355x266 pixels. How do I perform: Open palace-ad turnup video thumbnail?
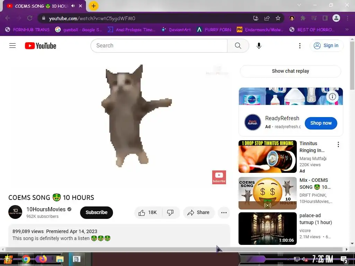(x=267, y=229)
